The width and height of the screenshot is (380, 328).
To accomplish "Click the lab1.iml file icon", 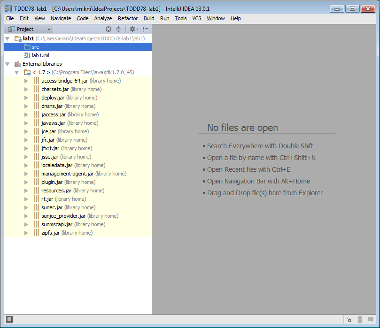I will click(27, 55).
